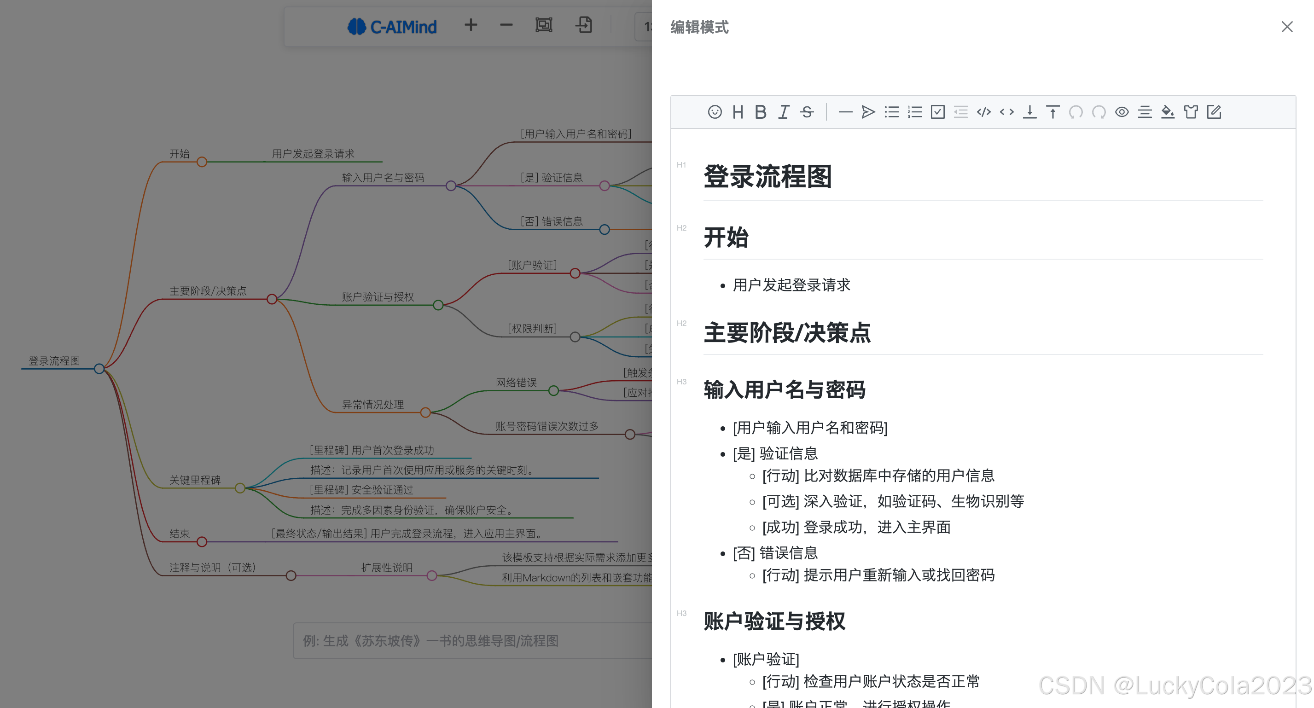This screenshot has height=708, width=1314.
Task: Insert an emoji from the editor toolbar
Action: [715, 112]
